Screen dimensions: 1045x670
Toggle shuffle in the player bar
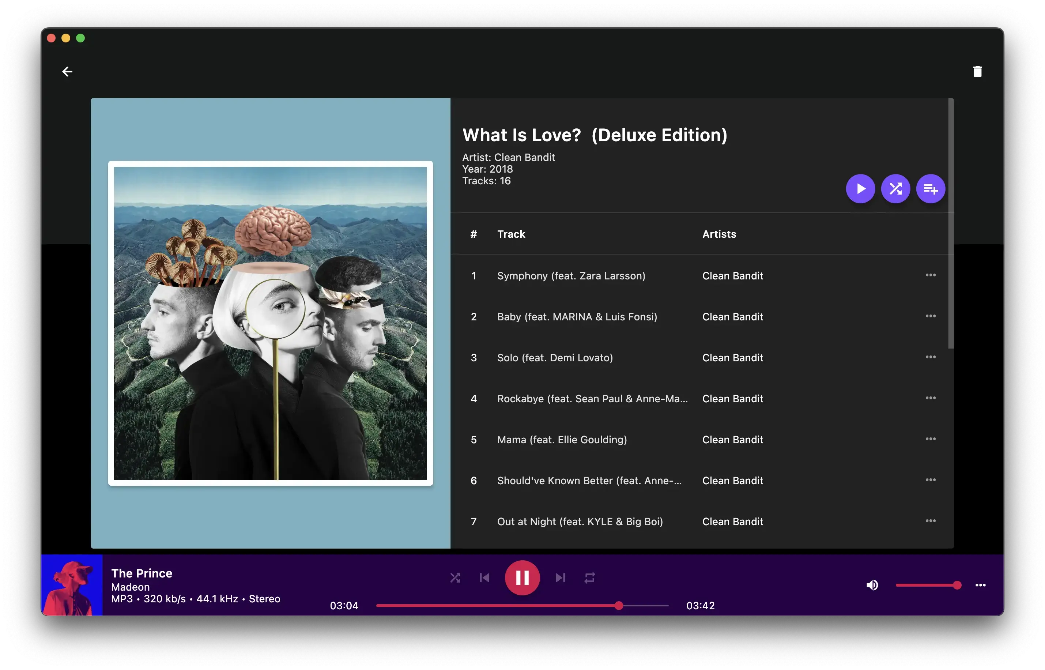(x=455, y=578)
